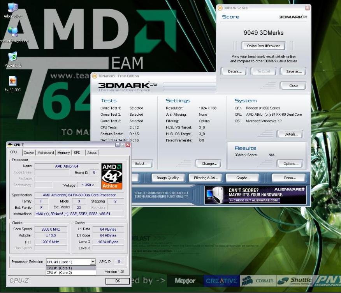The width and height of the screenshot is (341, 293).
Task: Open Graphs... in 3DMark05
Action: pyautogui.click(x=243, y=178)
